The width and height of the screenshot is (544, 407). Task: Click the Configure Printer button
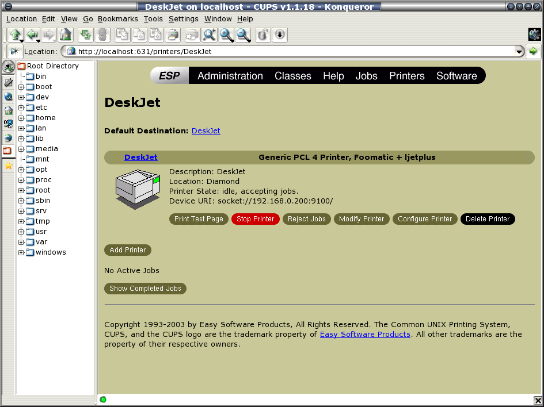pos(425,219)
